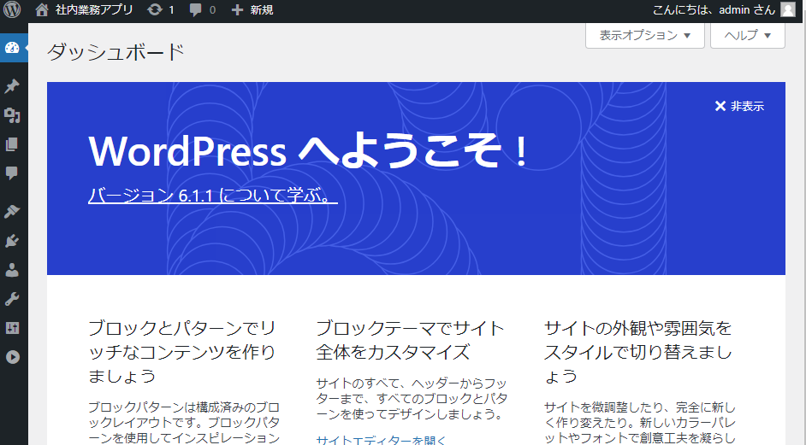Open the updates indicator showing 1
This screenshot has width=806, height=445.
160,9
